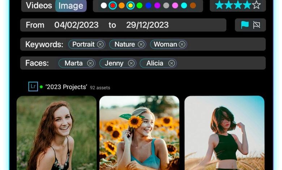The height and width of the screenshot is (170, 282).
Task: Pick the blue color label
Action: pos(148,5)
